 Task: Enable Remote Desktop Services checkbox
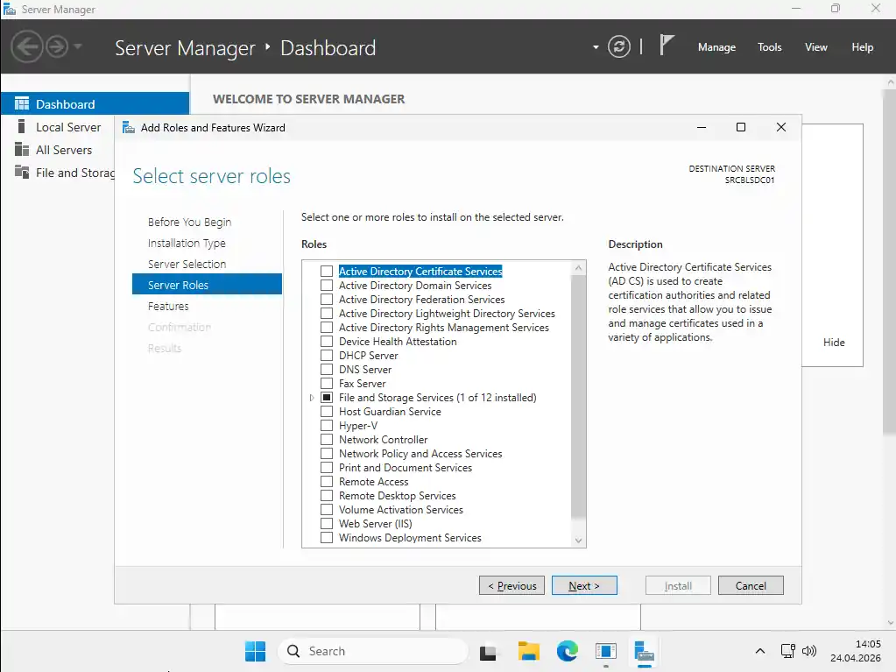(327, 495)
